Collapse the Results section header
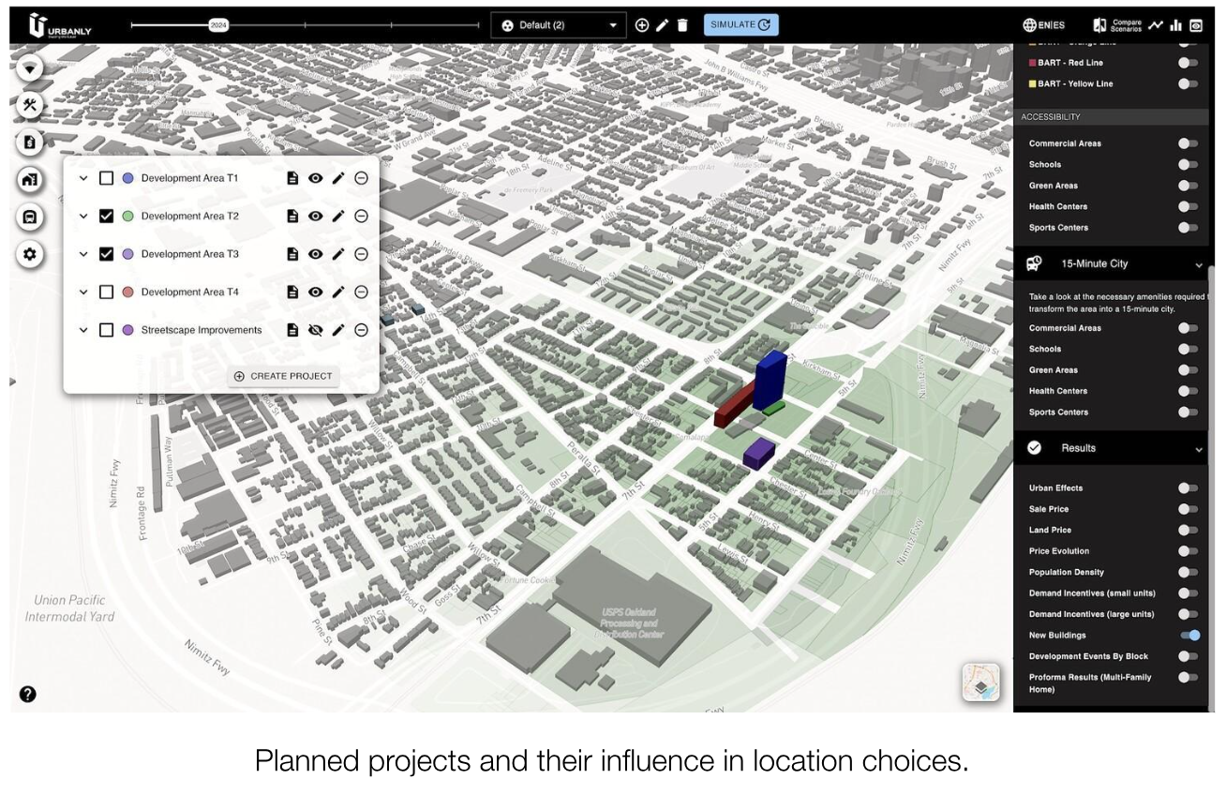 point(1197,448)
